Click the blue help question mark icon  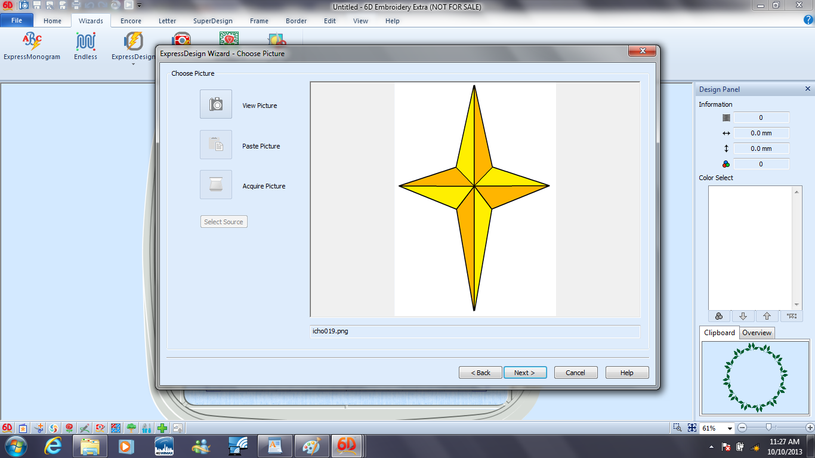point(808,20)
